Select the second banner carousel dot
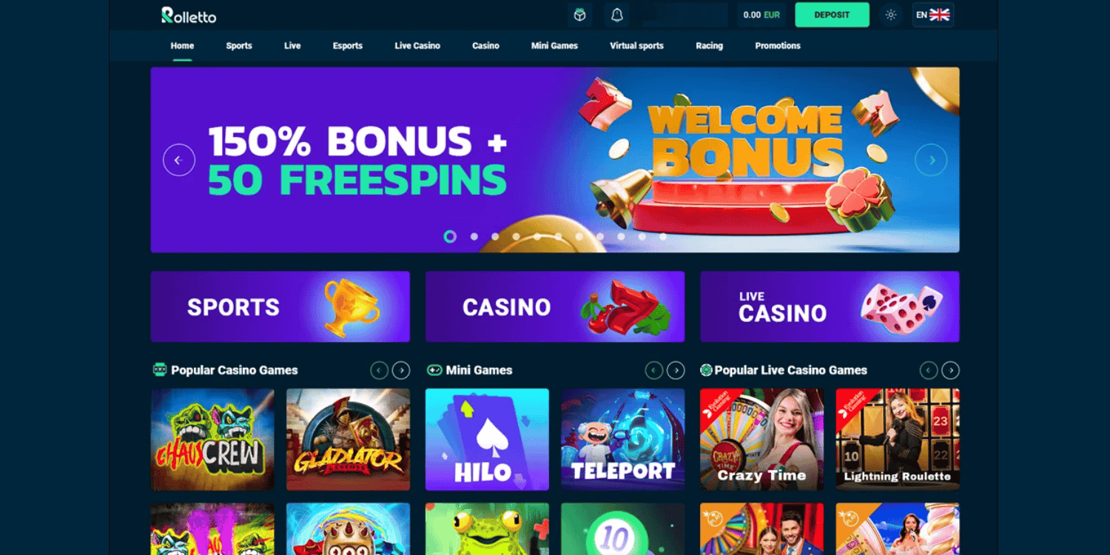This screenshot has width=1110, height=555. (x=474, y=237)
